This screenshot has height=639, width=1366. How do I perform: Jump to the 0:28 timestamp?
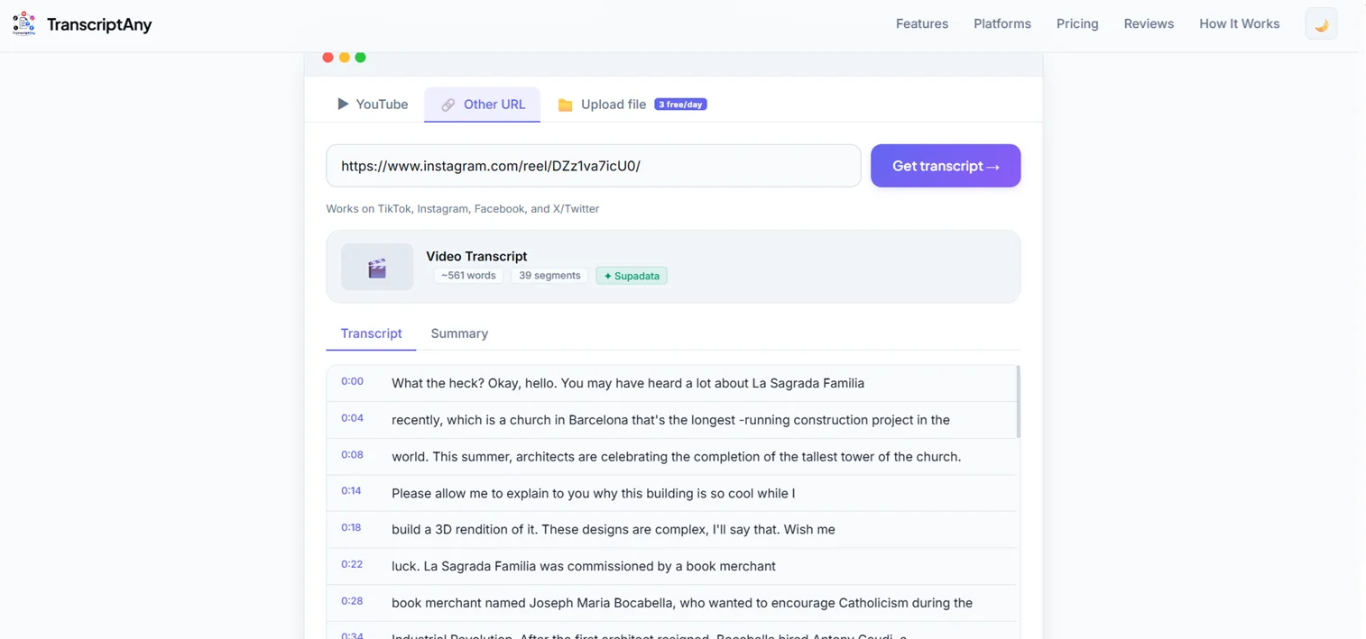coord(352,600)
